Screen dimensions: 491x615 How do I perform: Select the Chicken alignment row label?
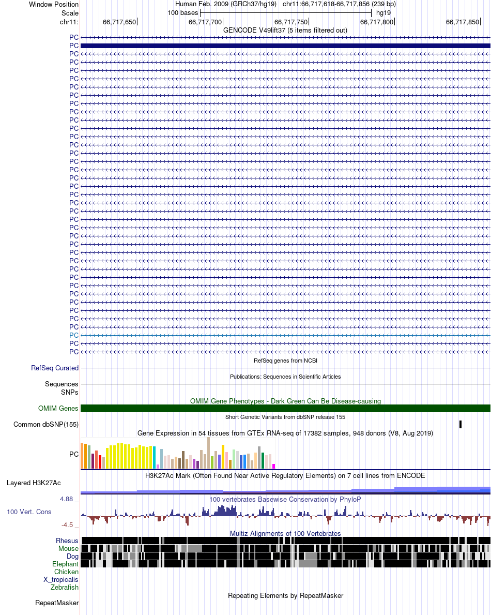tap(66, 572)
